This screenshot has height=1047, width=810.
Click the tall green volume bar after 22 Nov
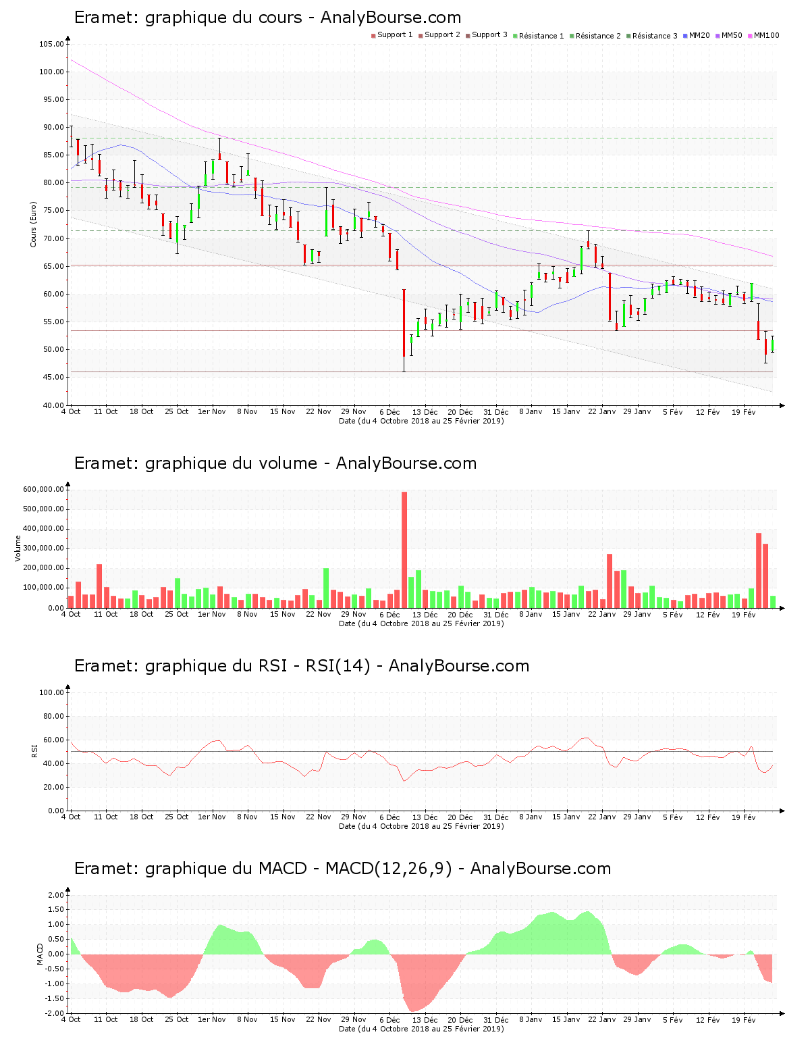[x=326, y=588]
